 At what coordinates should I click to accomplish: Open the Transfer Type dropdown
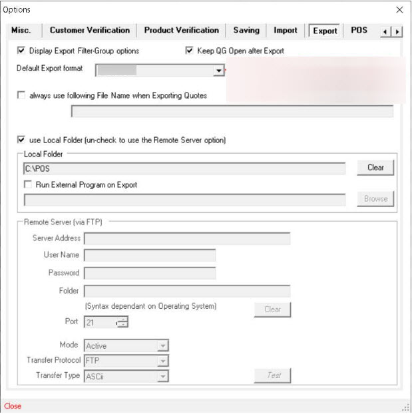tap(162, 376)
